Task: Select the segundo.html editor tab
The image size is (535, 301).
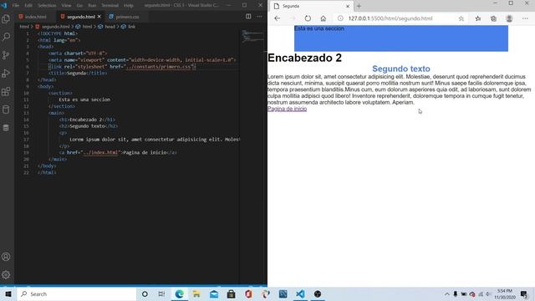Action: (81, 17)
